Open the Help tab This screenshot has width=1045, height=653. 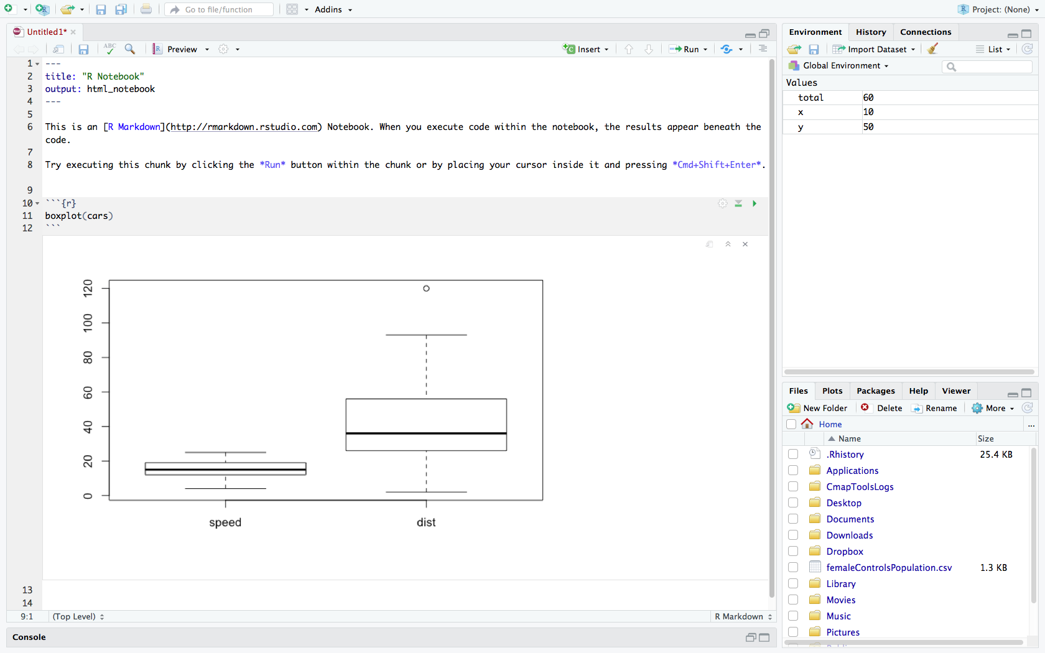[x=918, y=391]
